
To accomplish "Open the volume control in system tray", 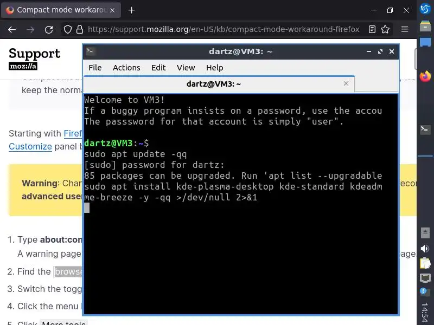I will (x=425, y=249).
